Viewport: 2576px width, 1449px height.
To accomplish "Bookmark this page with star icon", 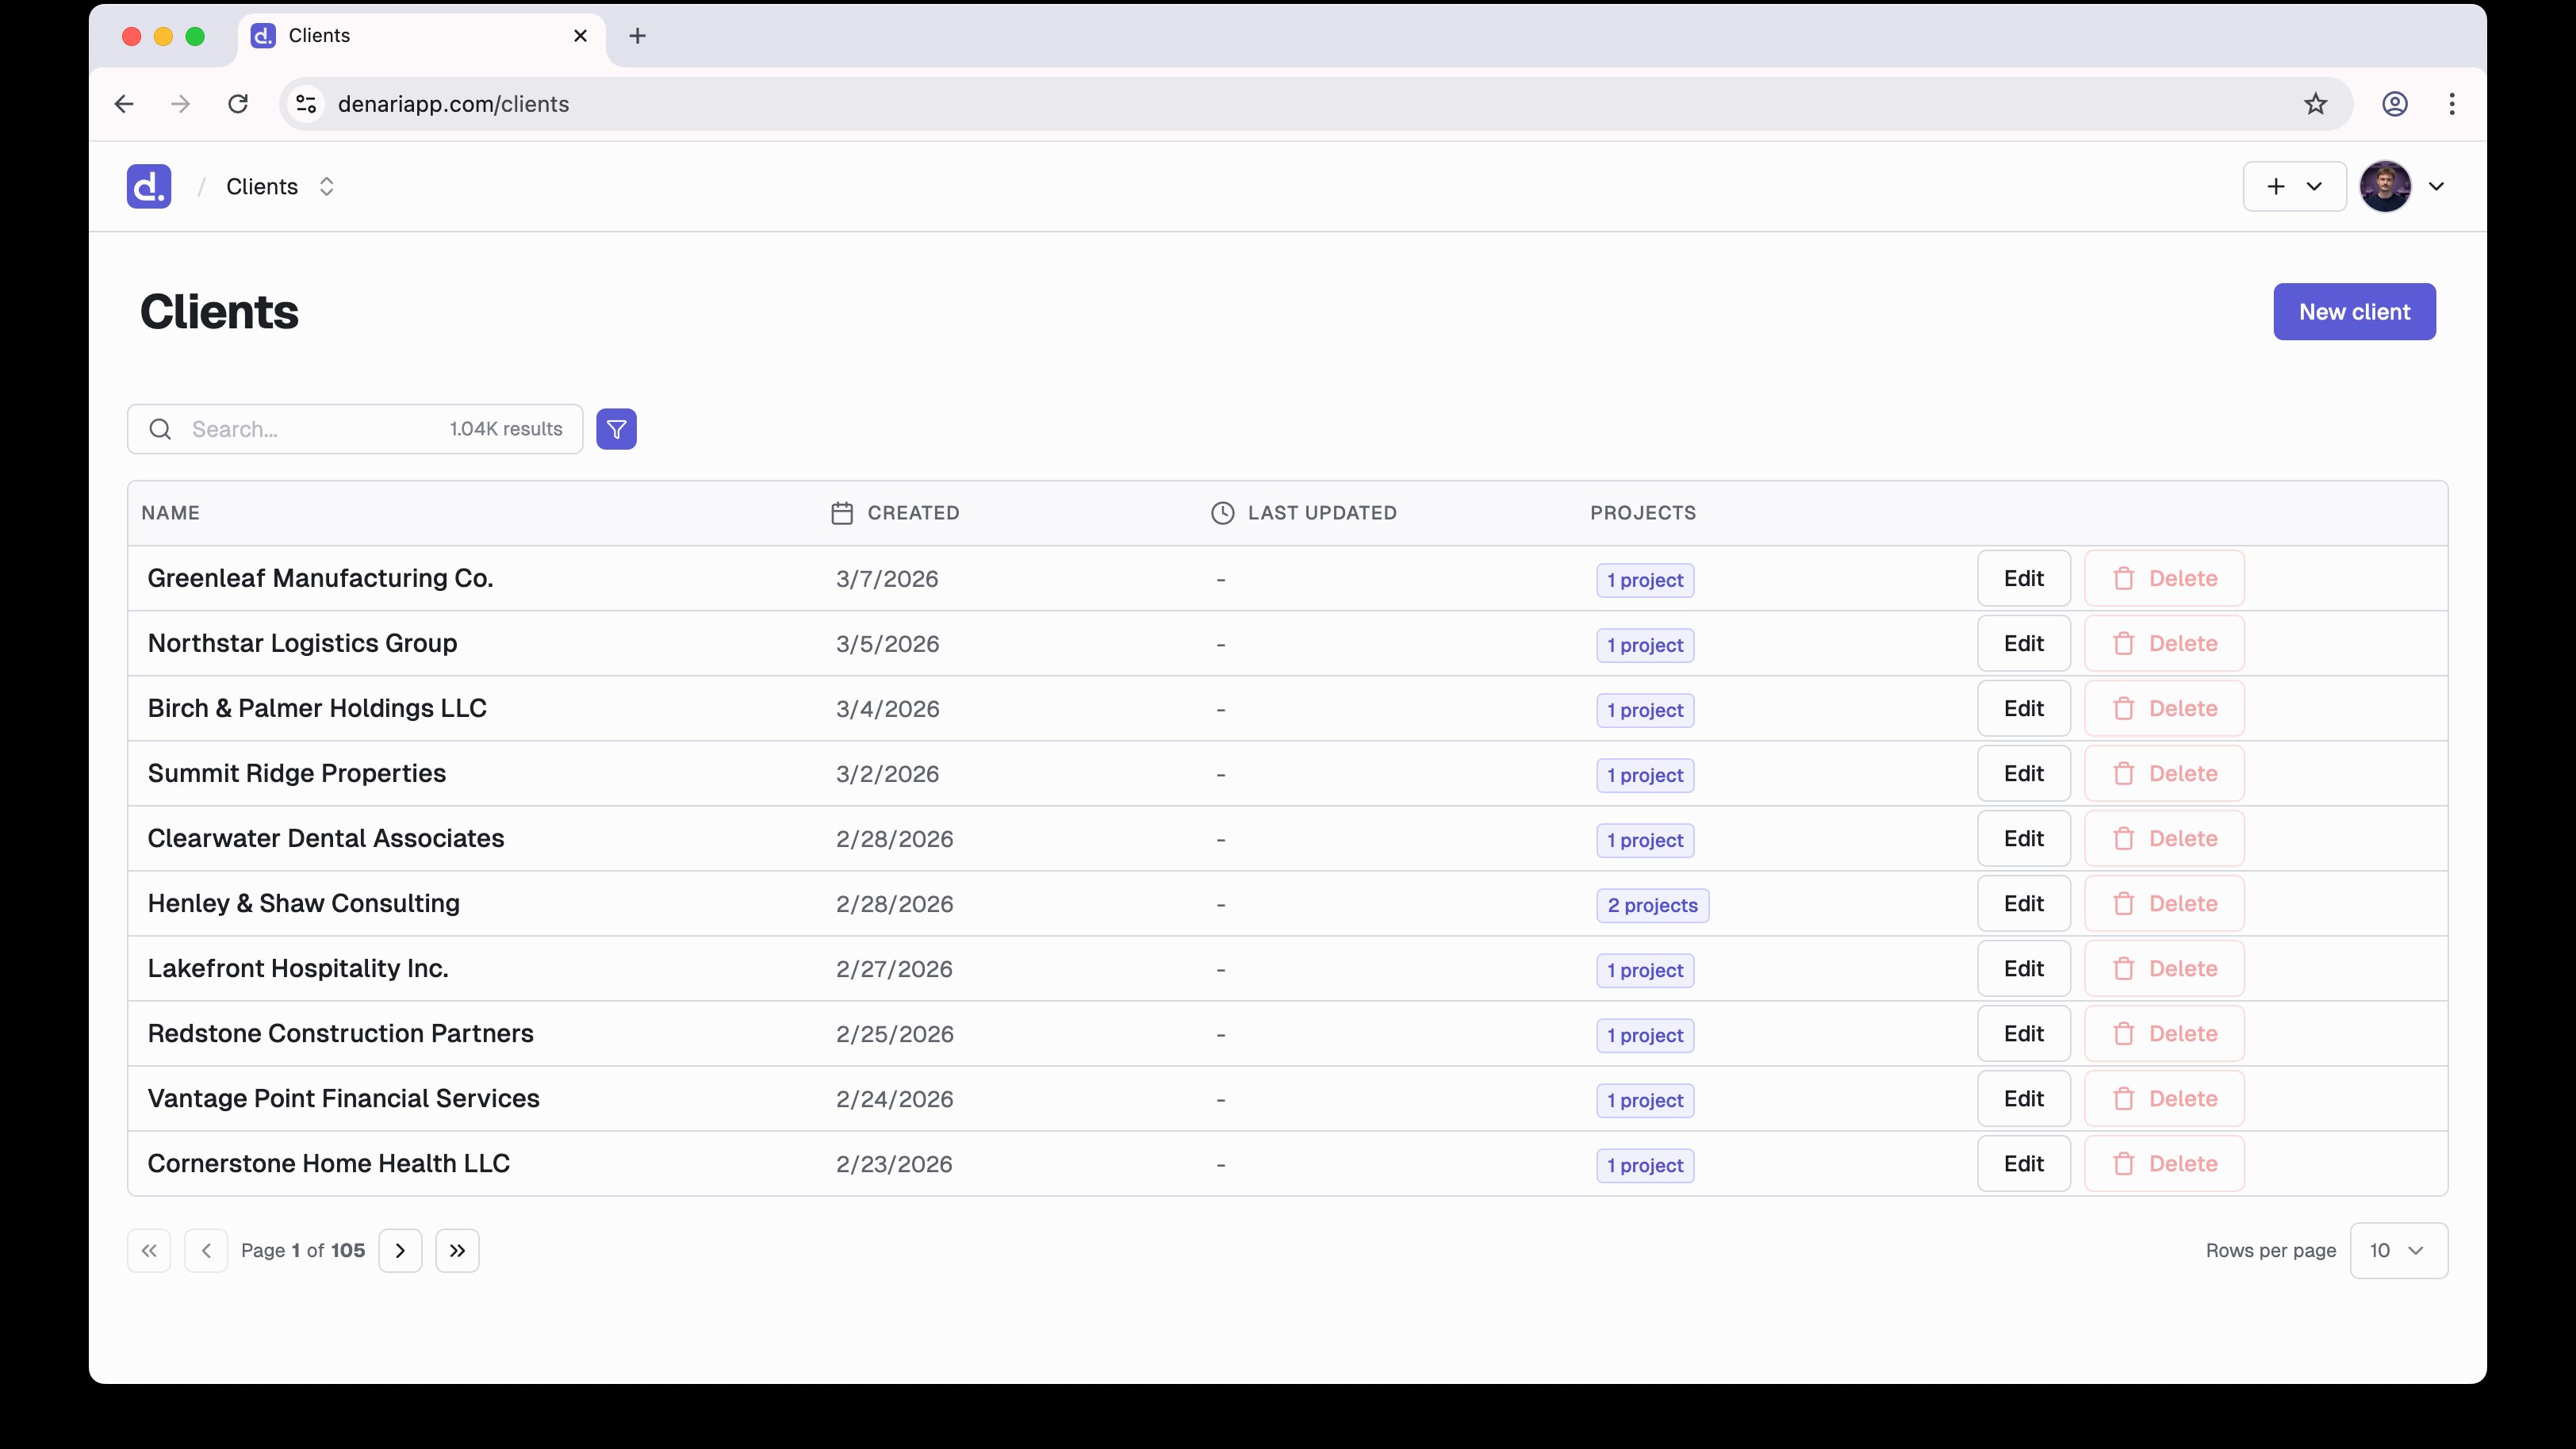I will 2316,104.
